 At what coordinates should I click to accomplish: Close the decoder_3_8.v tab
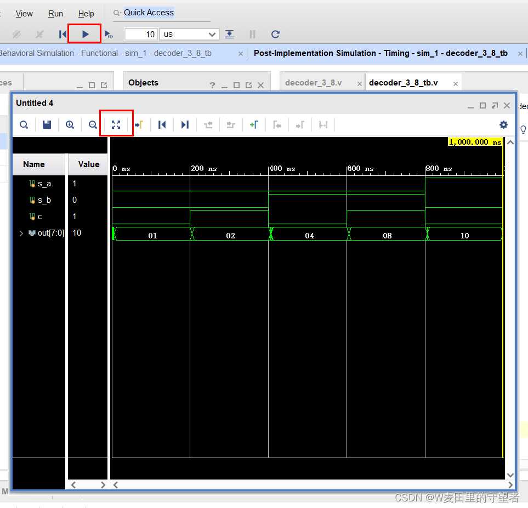[x=359, y=84]
